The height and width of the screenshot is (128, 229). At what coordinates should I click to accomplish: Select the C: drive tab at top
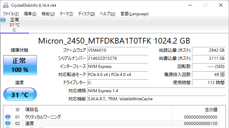pyautogui.click(x=15, y=25)
